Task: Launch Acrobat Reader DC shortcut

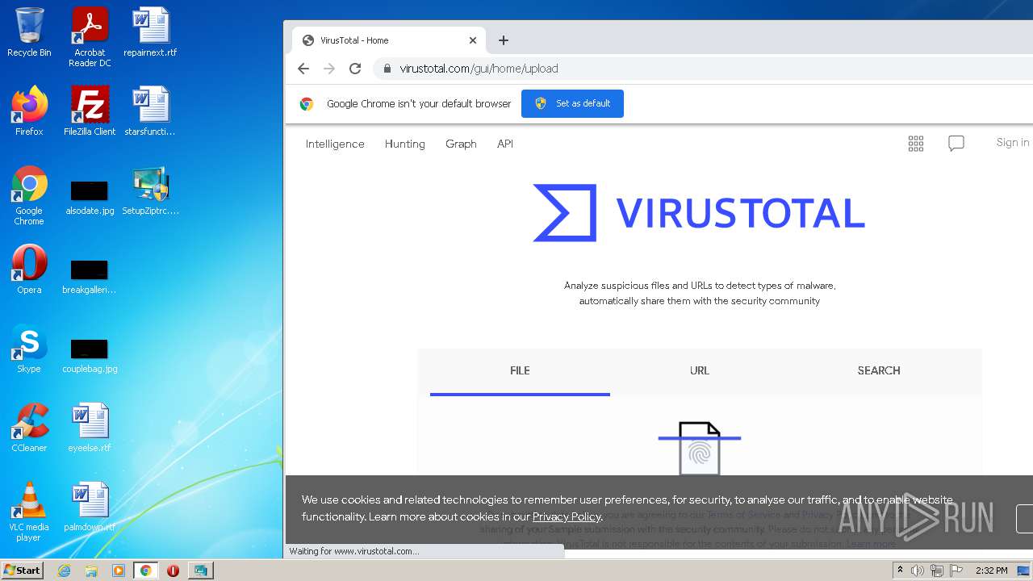Action: coord(90,38)
